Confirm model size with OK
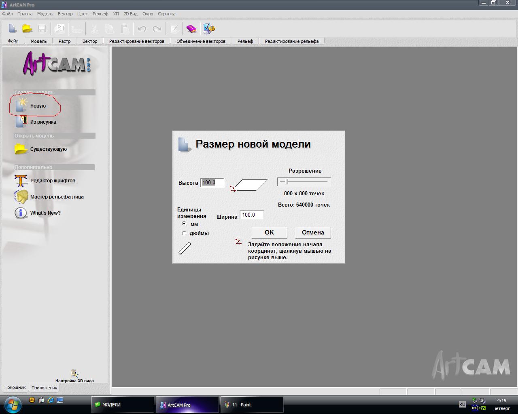This screenshot has width=518, height=414. pyautogui.click(x=269, y=232)
